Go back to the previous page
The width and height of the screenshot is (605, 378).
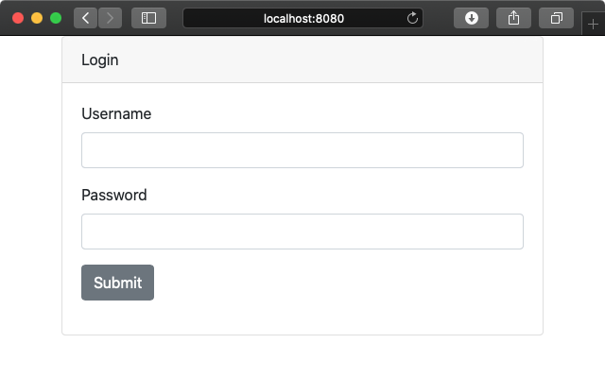(x=86, y=18)
